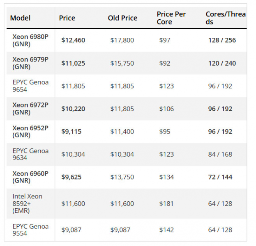Select the Xeon 6979P (GNR) model cell
Viewport: 256px width, 246px height.
click(30, 63)
